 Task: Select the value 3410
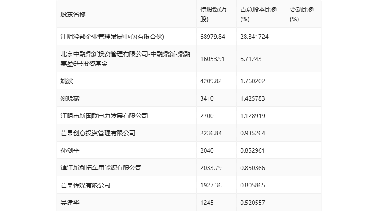tap(207, 98)
